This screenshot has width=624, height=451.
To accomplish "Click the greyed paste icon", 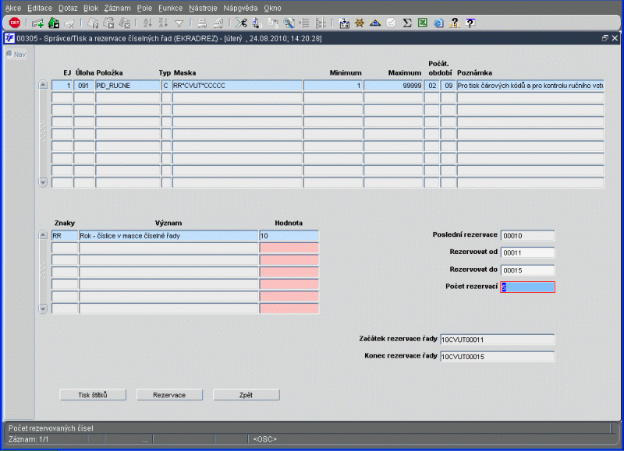I will coord(272,23).
